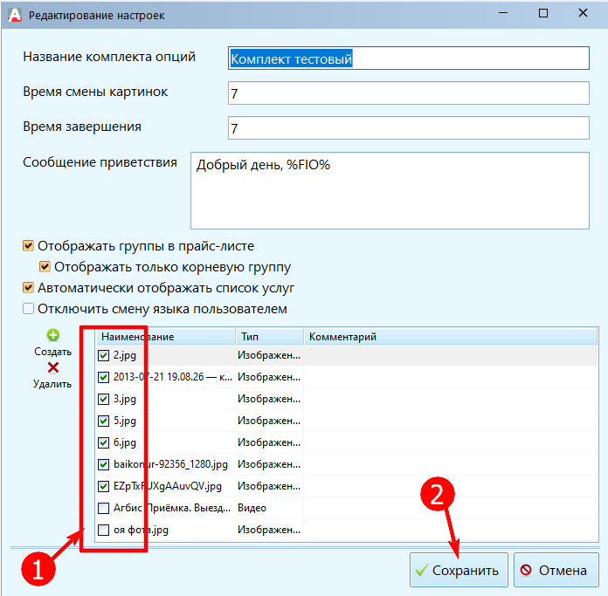Check the Агбис Приёмка video checkbox
The image size is (608, 596).
pyautogui.click(x=104, y=508)
